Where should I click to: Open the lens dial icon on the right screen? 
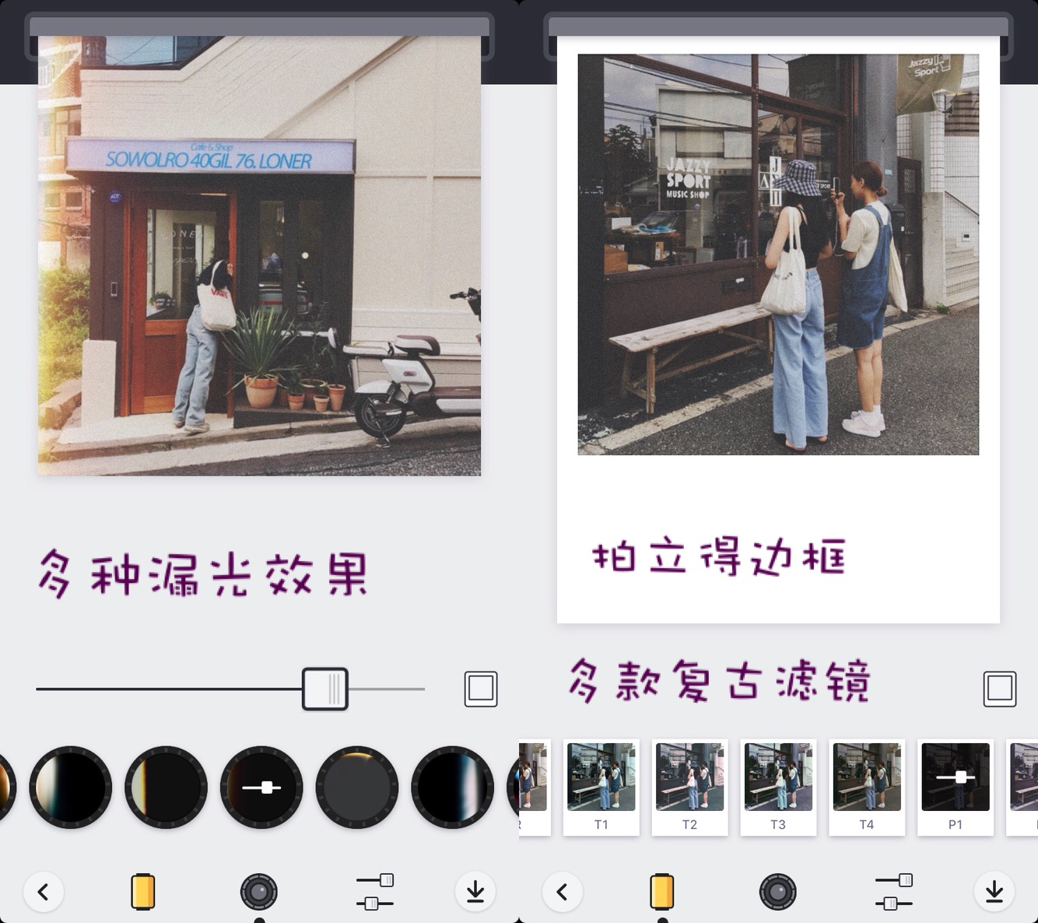coord(778,892)
